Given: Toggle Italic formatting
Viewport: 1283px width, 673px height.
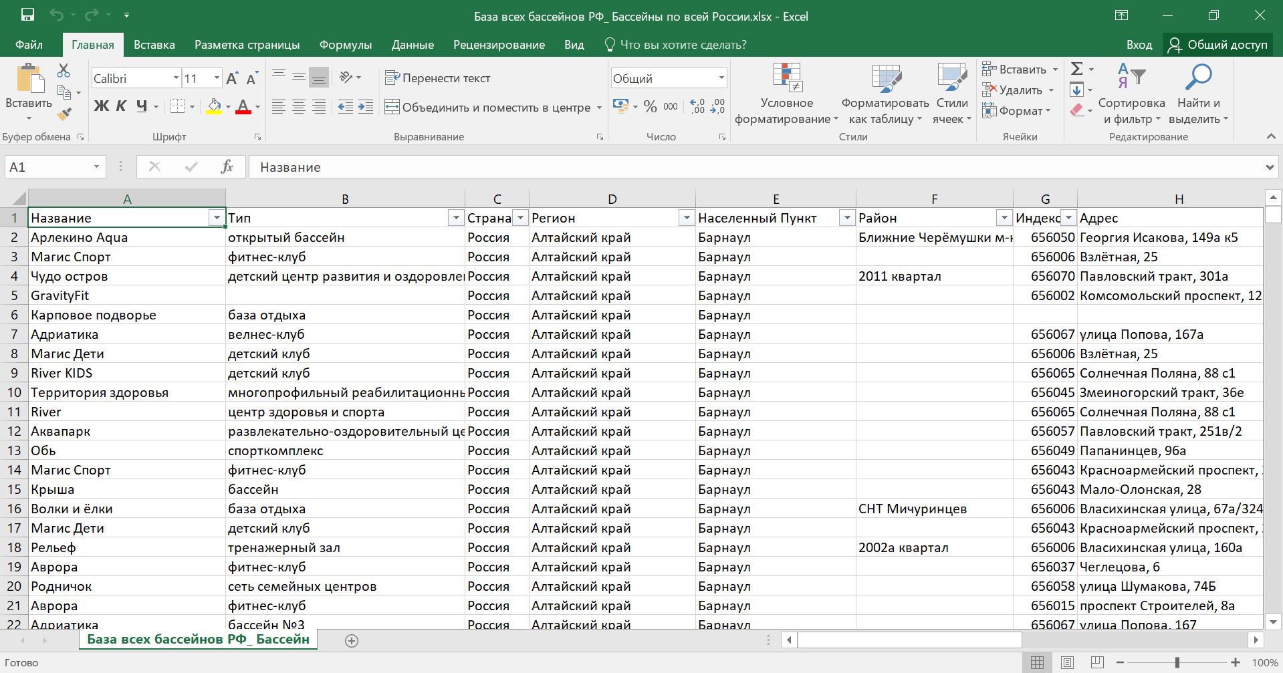Looking at the screenshot, I should click(x=121, y=106).
